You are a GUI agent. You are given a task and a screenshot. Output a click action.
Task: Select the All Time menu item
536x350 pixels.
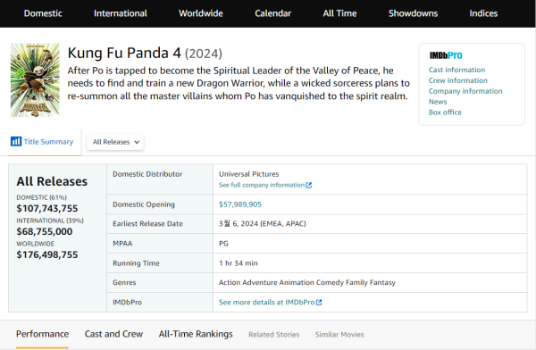[x=339, y=13]
